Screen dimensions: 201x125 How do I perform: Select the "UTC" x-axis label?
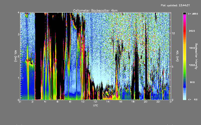95,105
